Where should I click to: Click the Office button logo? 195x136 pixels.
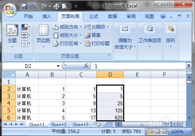tap(10, 10)
